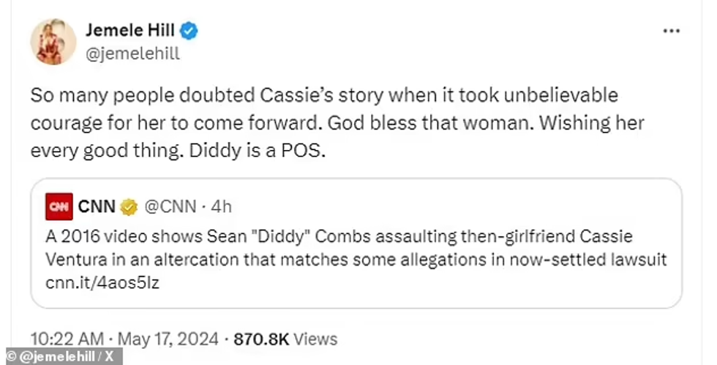The width and height of the screenshot is (717, 365).
Task: Click the blue verified badge beside Jemele Hill
Action: [x=189, y=31]
